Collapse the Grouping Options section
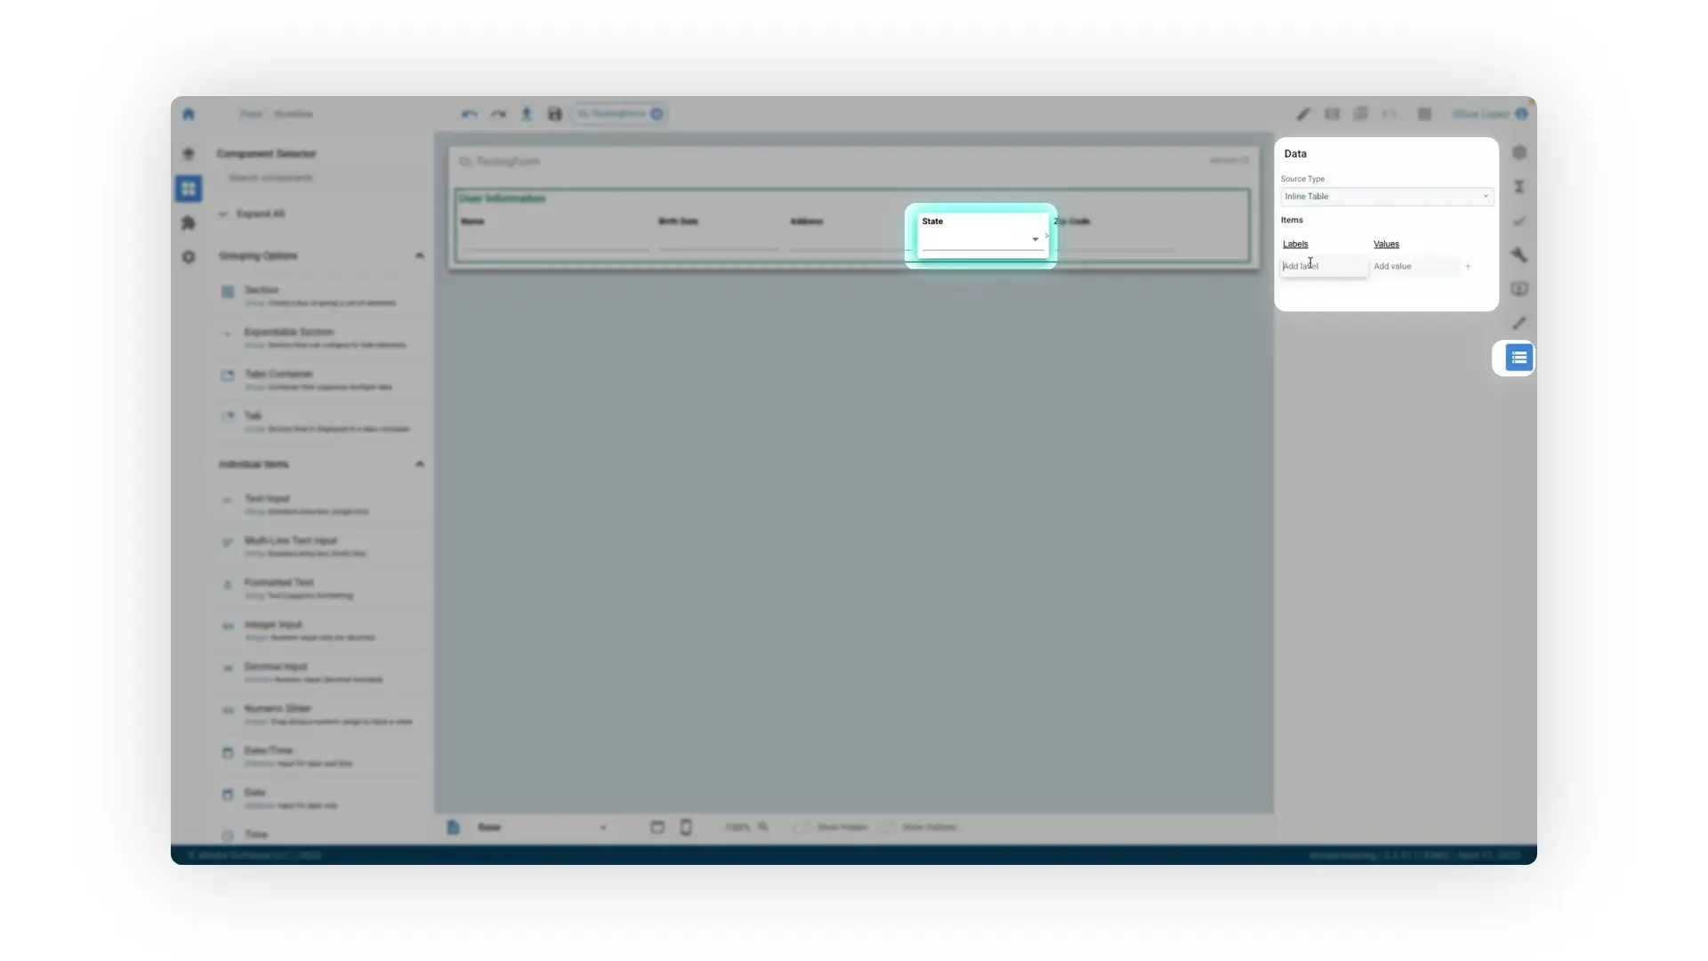The height and width of the screenshot is (961, 1708). (420, 255)
